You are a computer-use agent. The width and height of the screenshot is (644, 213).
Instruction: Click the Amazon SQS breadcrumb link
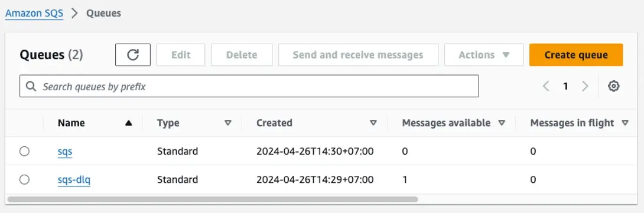click(34, 13)
